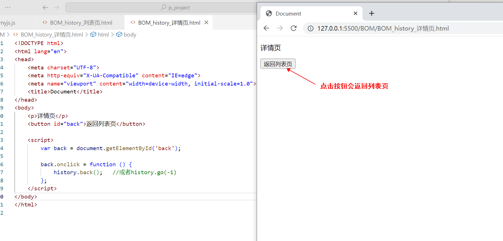
Task: Click the back.onclick = function line
Action: (86, 164)
